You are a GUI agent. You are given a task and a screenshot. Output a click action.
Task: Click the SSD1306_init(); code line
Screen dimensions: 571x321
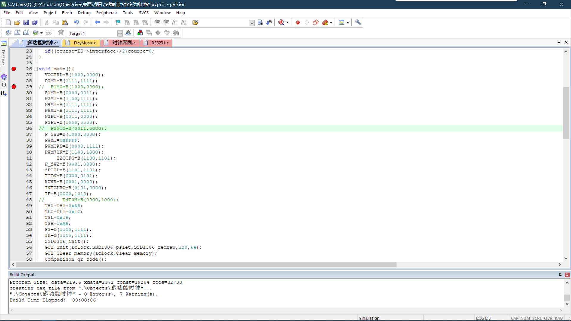[x=67, y=241]
